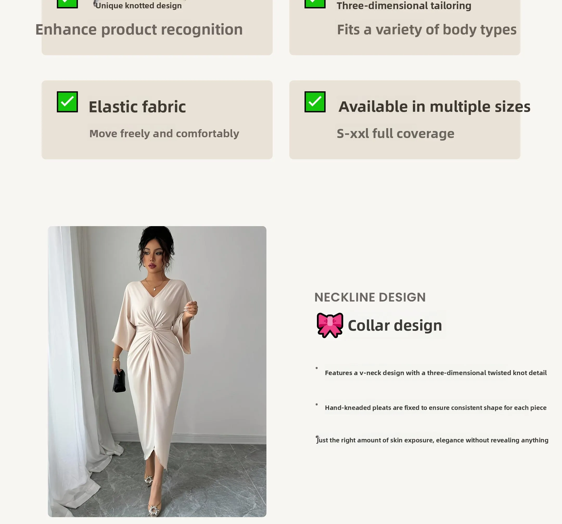Click the skin exposure elegance description line

[432, 440]
